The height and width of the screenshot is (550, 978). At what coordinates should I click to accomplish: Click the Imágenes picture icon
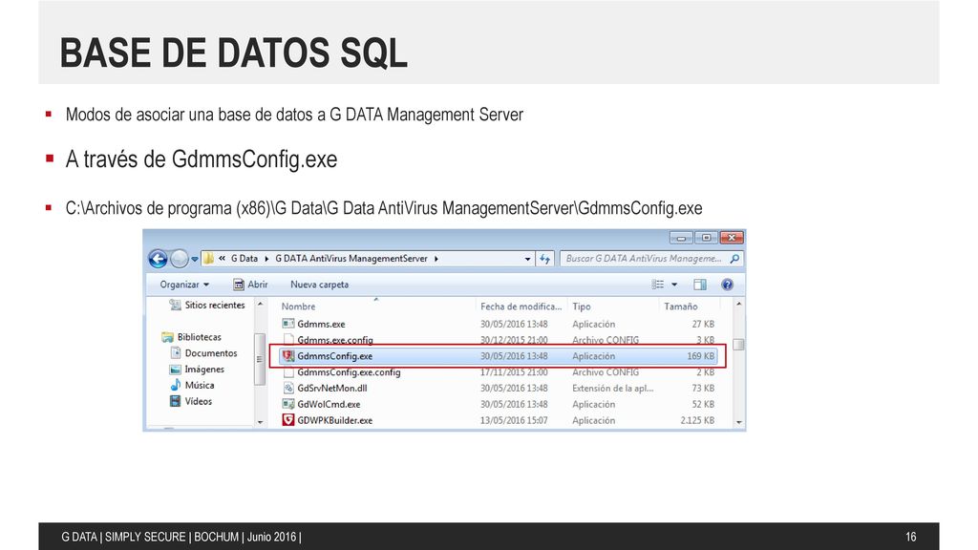pos(176,370)
